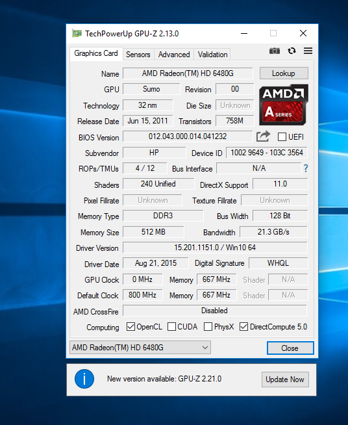Click the Bus Width field showing 128 Bit
Image resolution: width=348 pixels, height=425 pixels.
click(280, 216)
